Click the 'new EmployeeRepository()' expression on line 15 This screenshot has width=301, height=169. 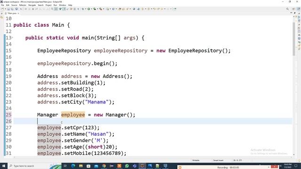pyautogui.click(x=192, y=51)
